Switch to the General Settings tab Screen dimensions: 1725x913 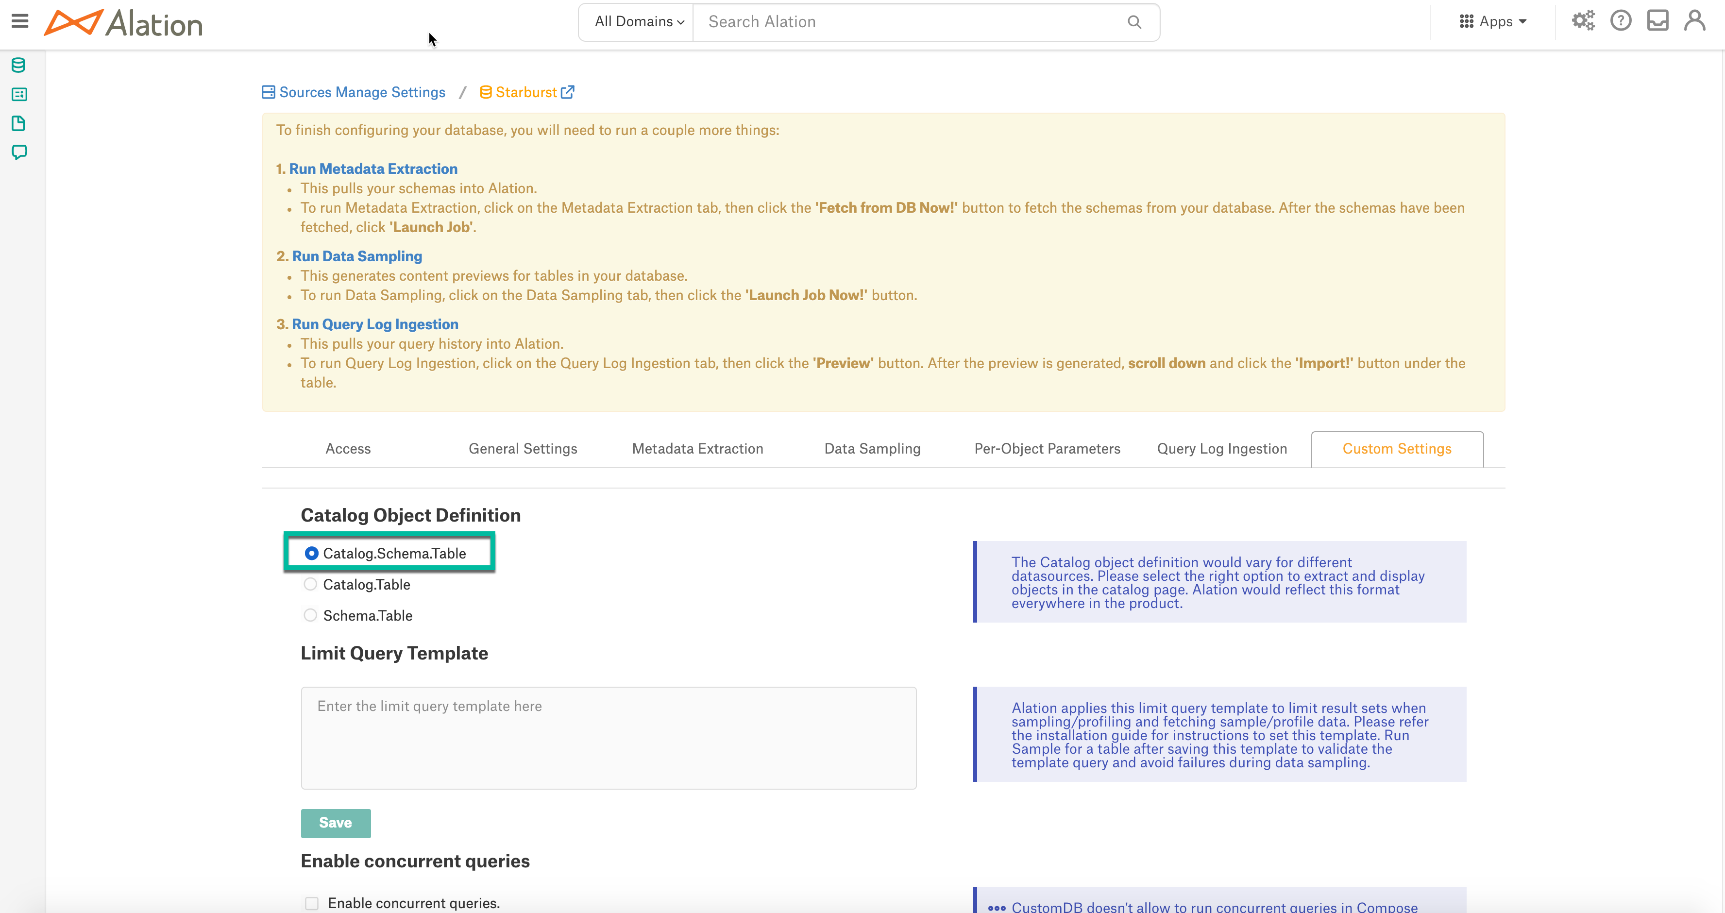tap(523, 449)
